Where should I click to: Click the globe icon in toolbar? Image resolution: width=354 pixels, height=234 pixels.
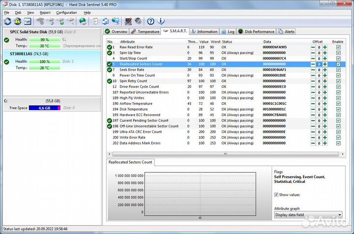[83, 21]
